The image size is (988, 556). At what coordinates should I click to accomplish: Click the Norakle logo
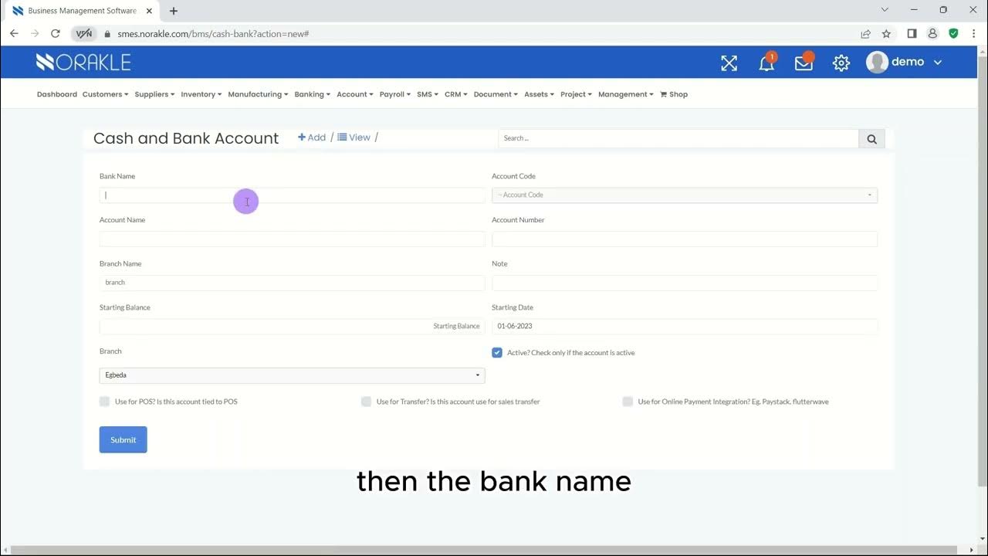(83, 63)
